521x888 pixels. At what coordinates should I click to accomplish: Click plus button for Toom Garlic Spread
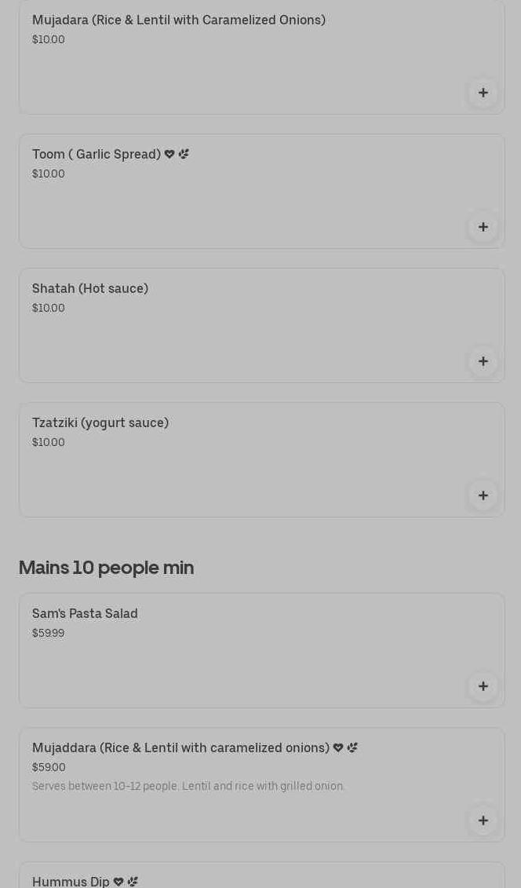pos(483,227)
